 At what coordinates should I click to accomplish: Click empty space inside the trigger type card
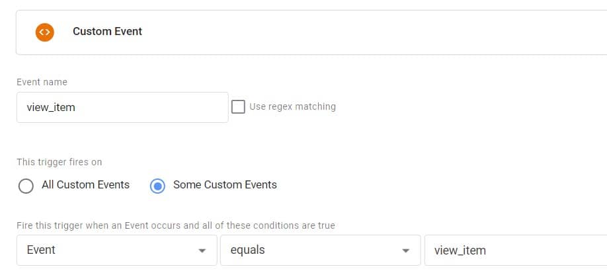point(348,32)
